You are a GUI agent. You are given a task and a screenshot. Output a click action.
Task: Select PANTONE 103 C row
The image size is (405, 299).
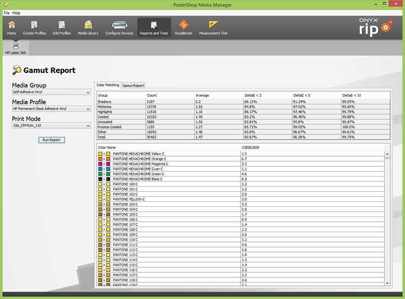tap(241, 204)
